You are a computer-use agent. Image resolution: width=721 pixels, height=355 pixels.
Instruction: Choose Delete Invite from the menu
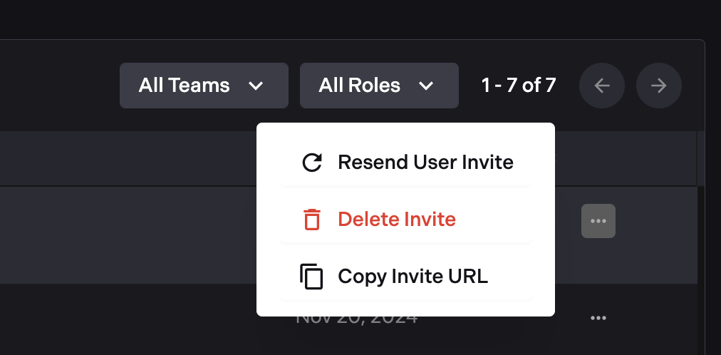397,219
